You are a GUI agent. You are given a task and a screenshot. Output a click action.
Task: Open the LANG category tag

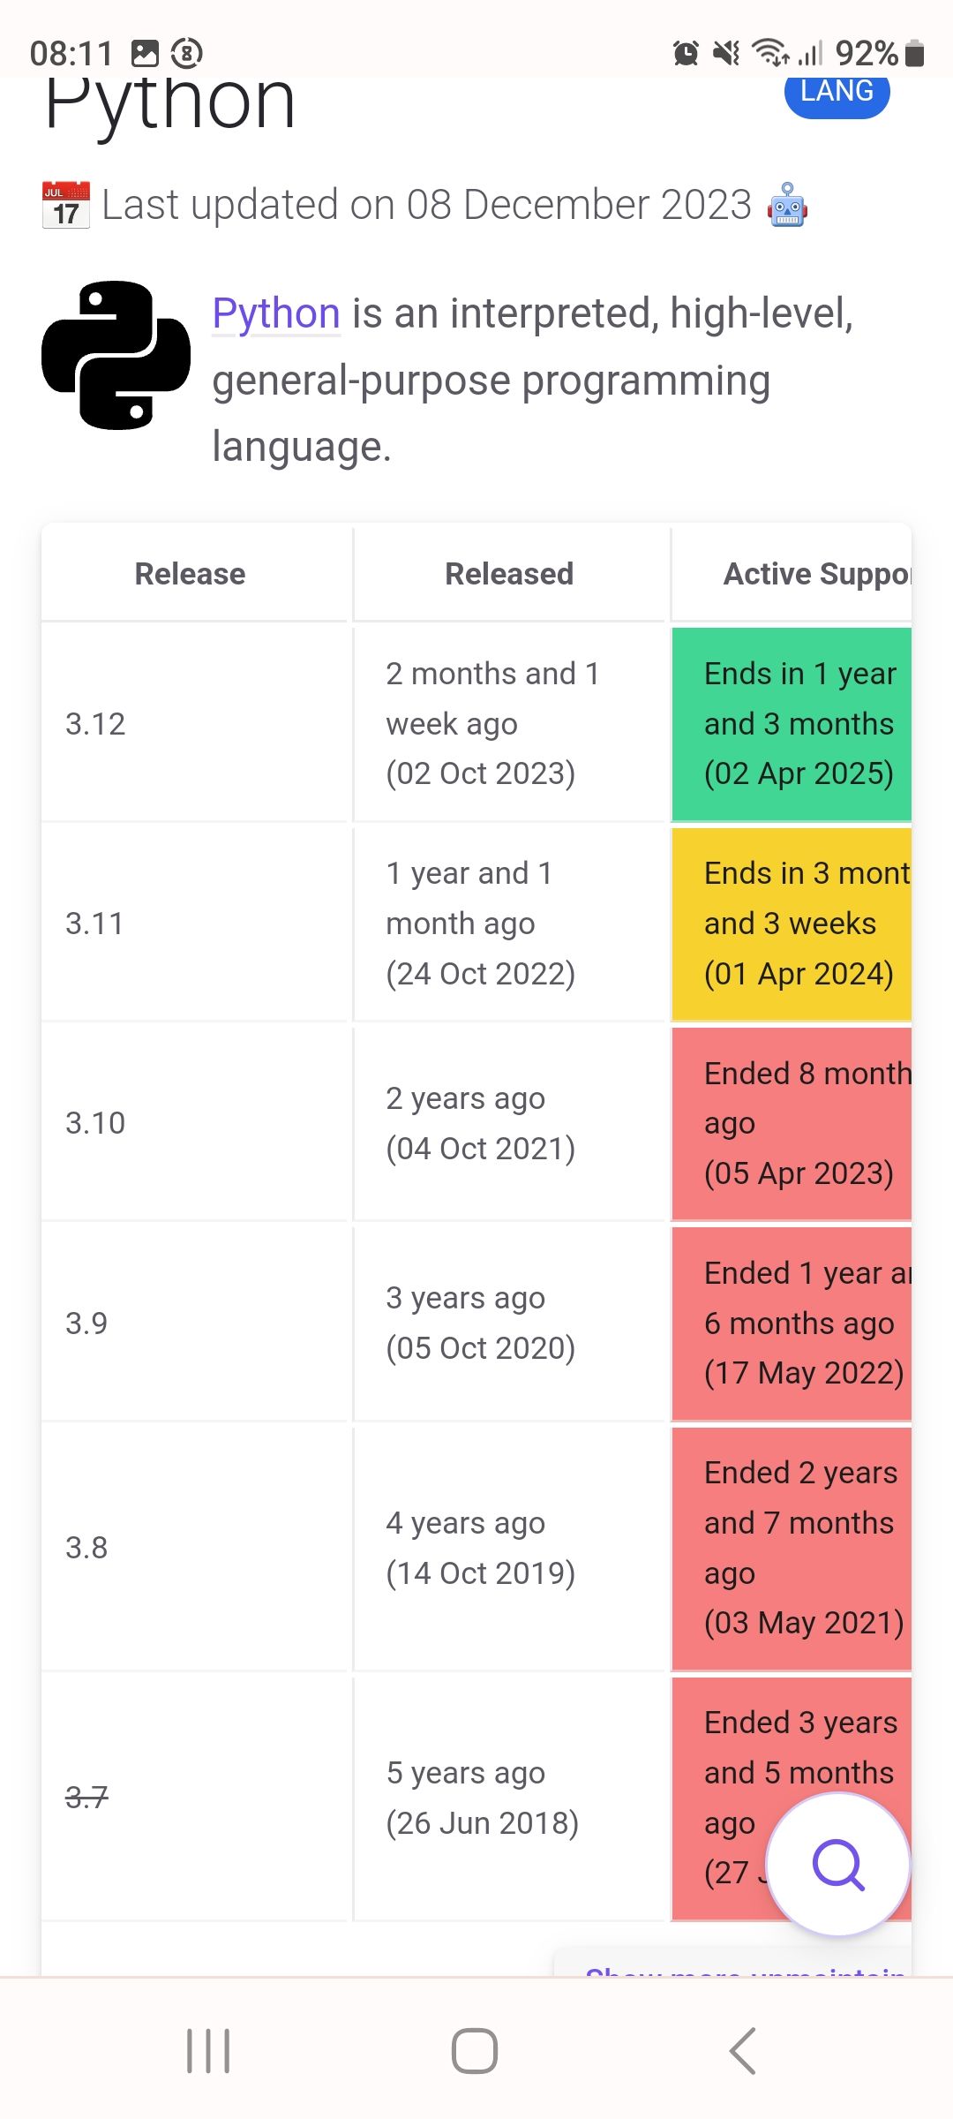837,91
